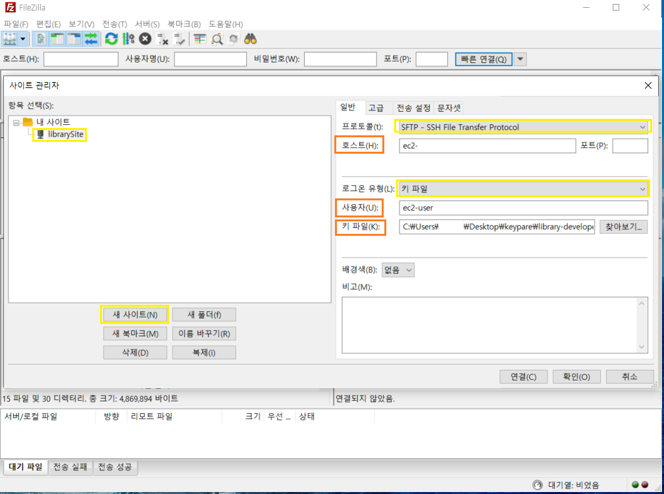Image resolution: width=664 pixels, height=494 pixels.
Task: Click the 서버/로컬 파일 column header
Action: point(48,416)
